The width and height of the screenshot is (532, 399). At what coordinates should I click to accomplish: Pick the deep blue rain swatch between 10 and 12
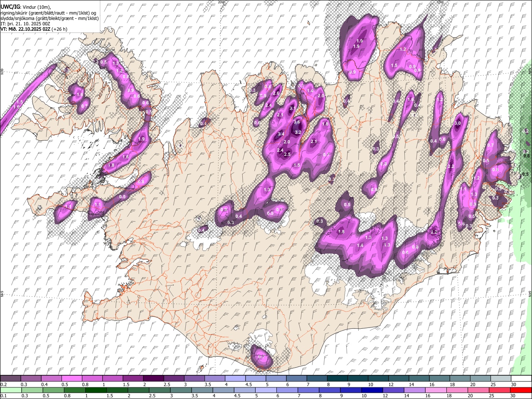pos(372,390)
